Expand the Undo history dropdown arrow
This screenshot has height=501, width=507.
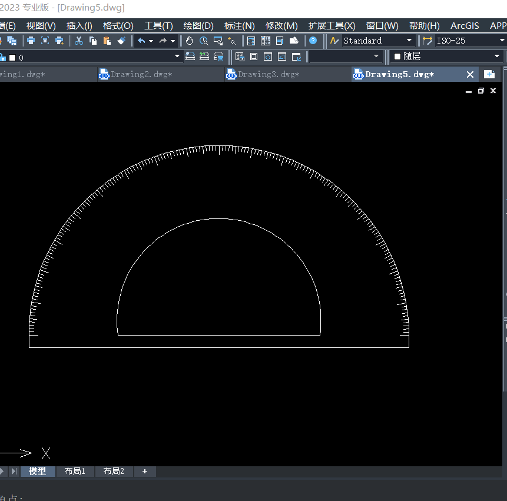click(x=151, y=41)
